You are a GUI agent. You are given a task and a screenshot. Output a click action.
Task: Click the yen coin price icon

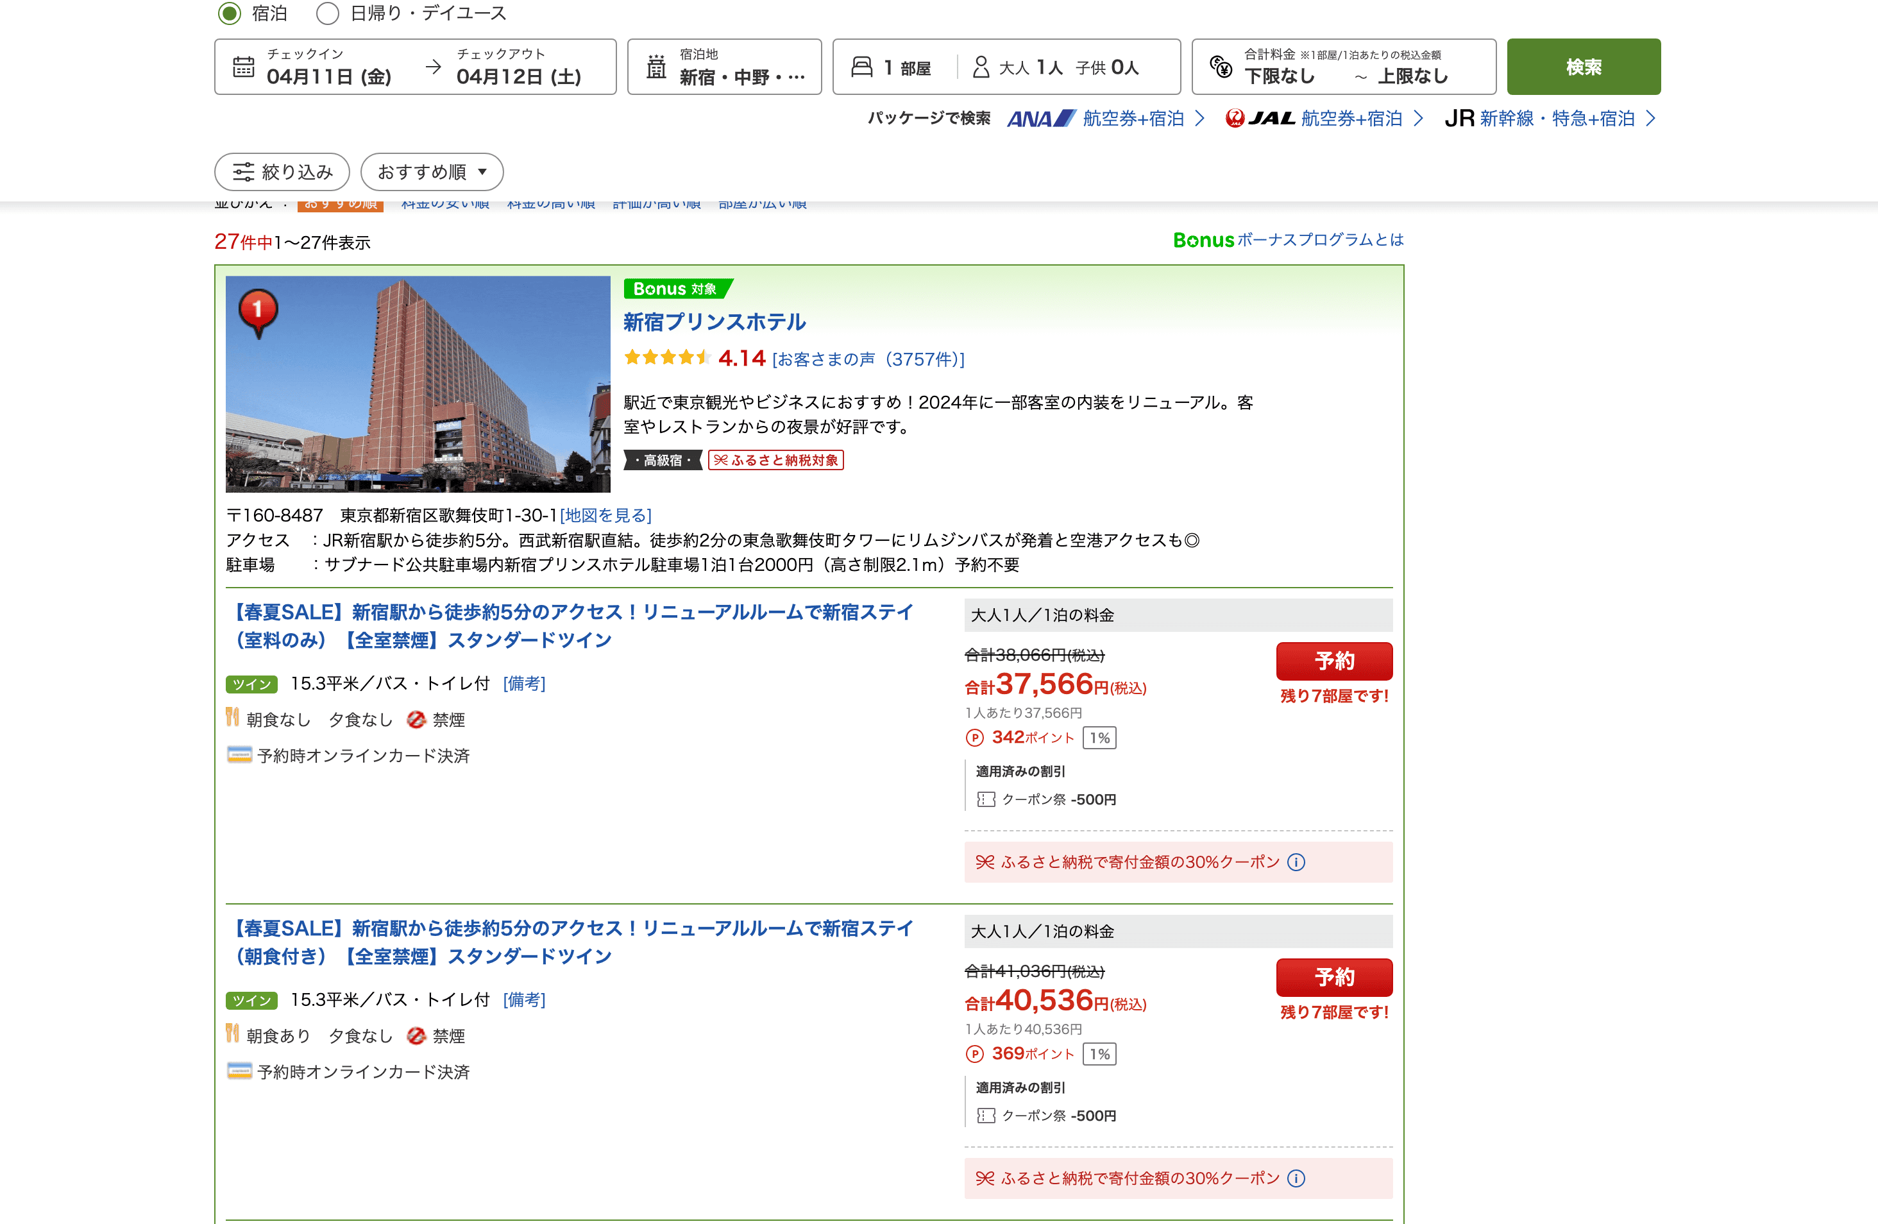coord(1221,67)
